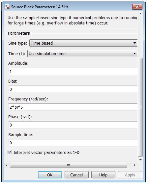This screenshot has height=184, width=148.
Task: Open the Sine type dropdown
Action: point(83,43)
